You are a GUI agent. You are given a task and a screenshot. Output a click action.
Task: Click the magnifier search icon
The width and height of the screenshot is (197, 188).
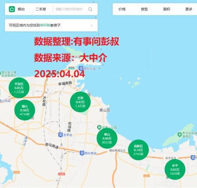click(x=90, y=9)
